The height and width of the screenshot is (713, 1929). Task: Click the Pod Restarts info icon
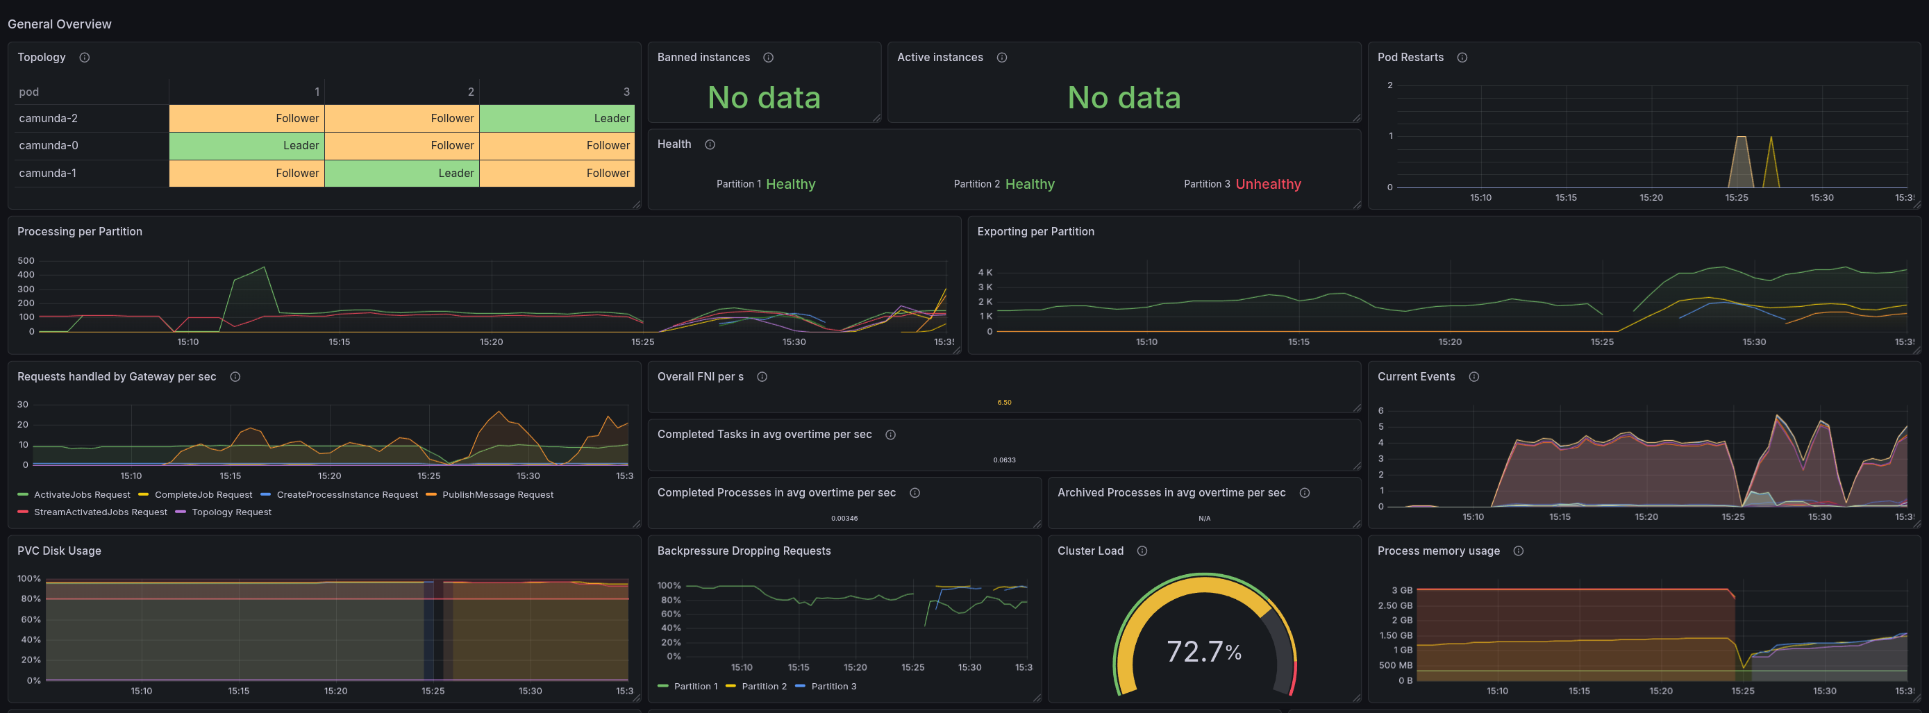tap(1462, 58)
